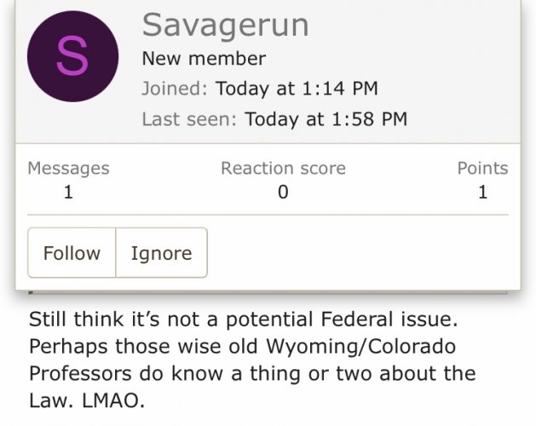
Task: Click the post text starting Still think
Action: pos(252,360)
